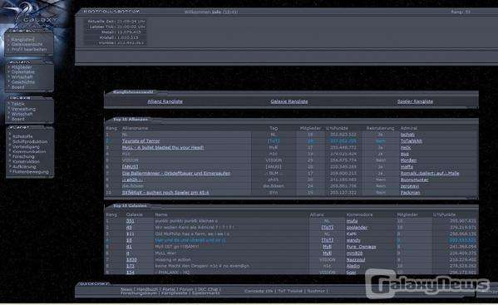Open Flottenbewegung in the Planet menu
Image resolution: width=498 pixels, height=305 pixels.
point(31,172)
